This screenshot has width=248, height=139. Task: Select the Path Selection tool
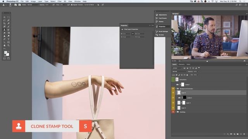tap(4, 42)
